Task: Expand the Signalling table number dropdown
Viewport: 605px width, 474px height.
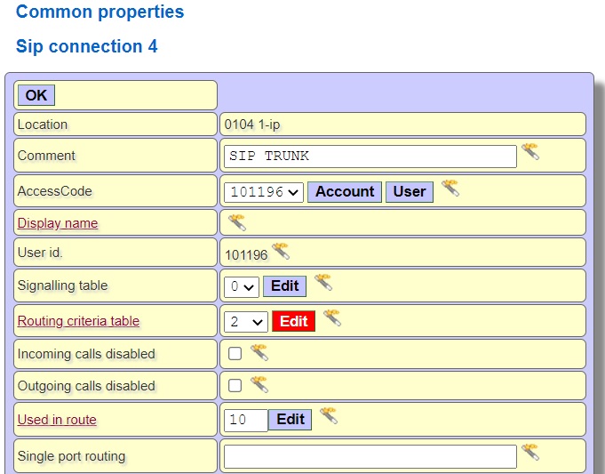Action: [x=241, y=286]
